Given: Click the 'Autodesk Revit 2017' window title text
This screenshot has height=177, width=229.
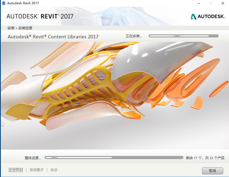Looking at the screenshot, I should [x=23, y=3].
